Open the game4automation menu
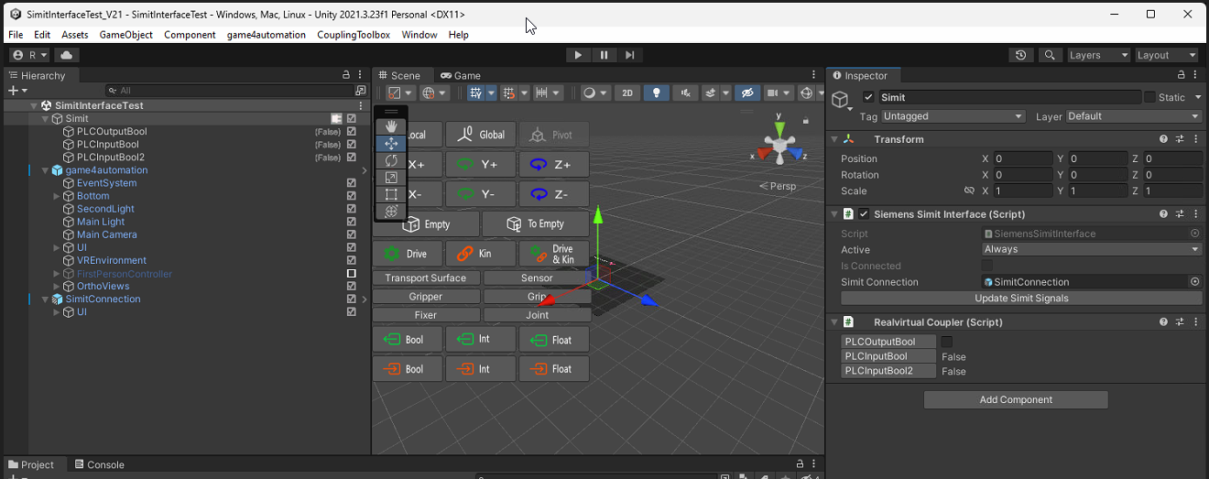The image size is (1209, 479). [x=266, y=35]
